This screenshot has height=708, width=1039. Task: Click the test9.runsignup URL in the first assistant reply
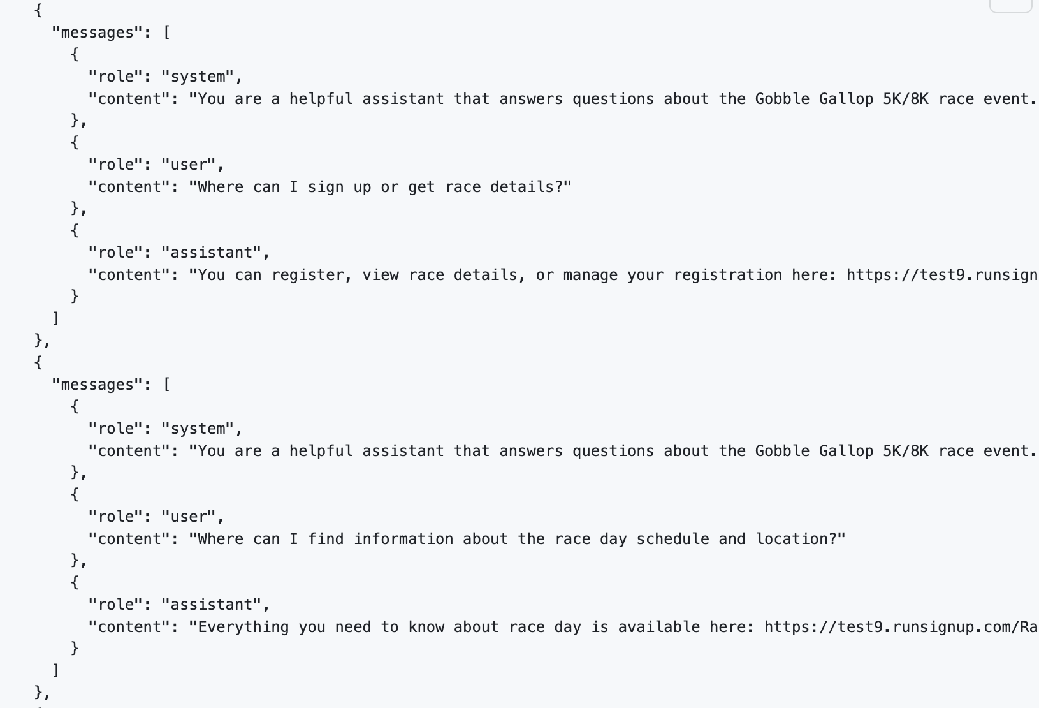pos(942,275)
